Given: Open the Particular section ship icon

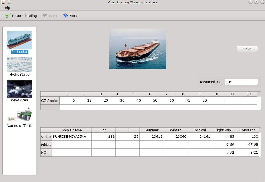Looking at the screenshot, I should (19, 40).
